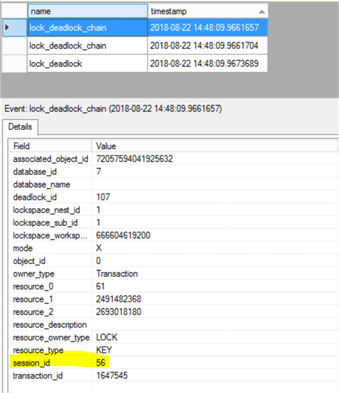Viewport: 339px width, 393px height.
Task: Select the name column header
Action: click(x=88, y=11)
